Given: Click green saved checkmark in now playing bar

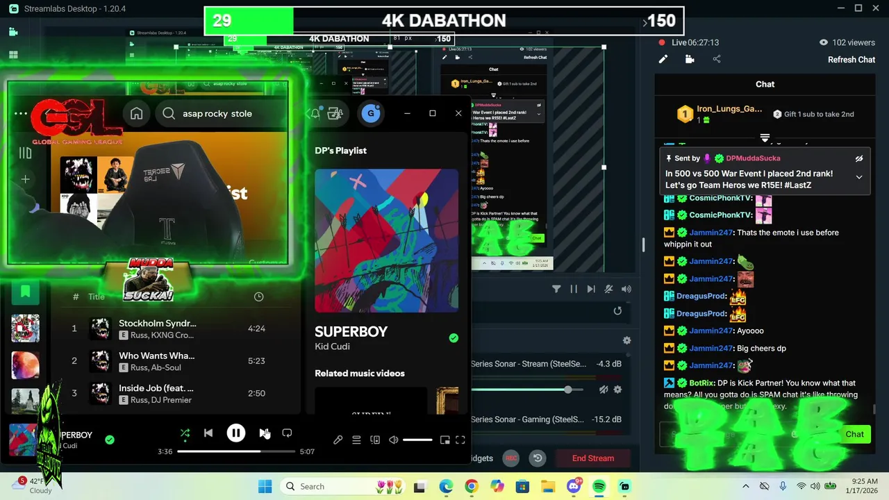Looking at the screenshot, I should point(110,440).
